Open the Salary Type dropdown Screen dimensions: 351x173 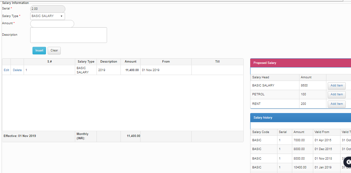48,16
